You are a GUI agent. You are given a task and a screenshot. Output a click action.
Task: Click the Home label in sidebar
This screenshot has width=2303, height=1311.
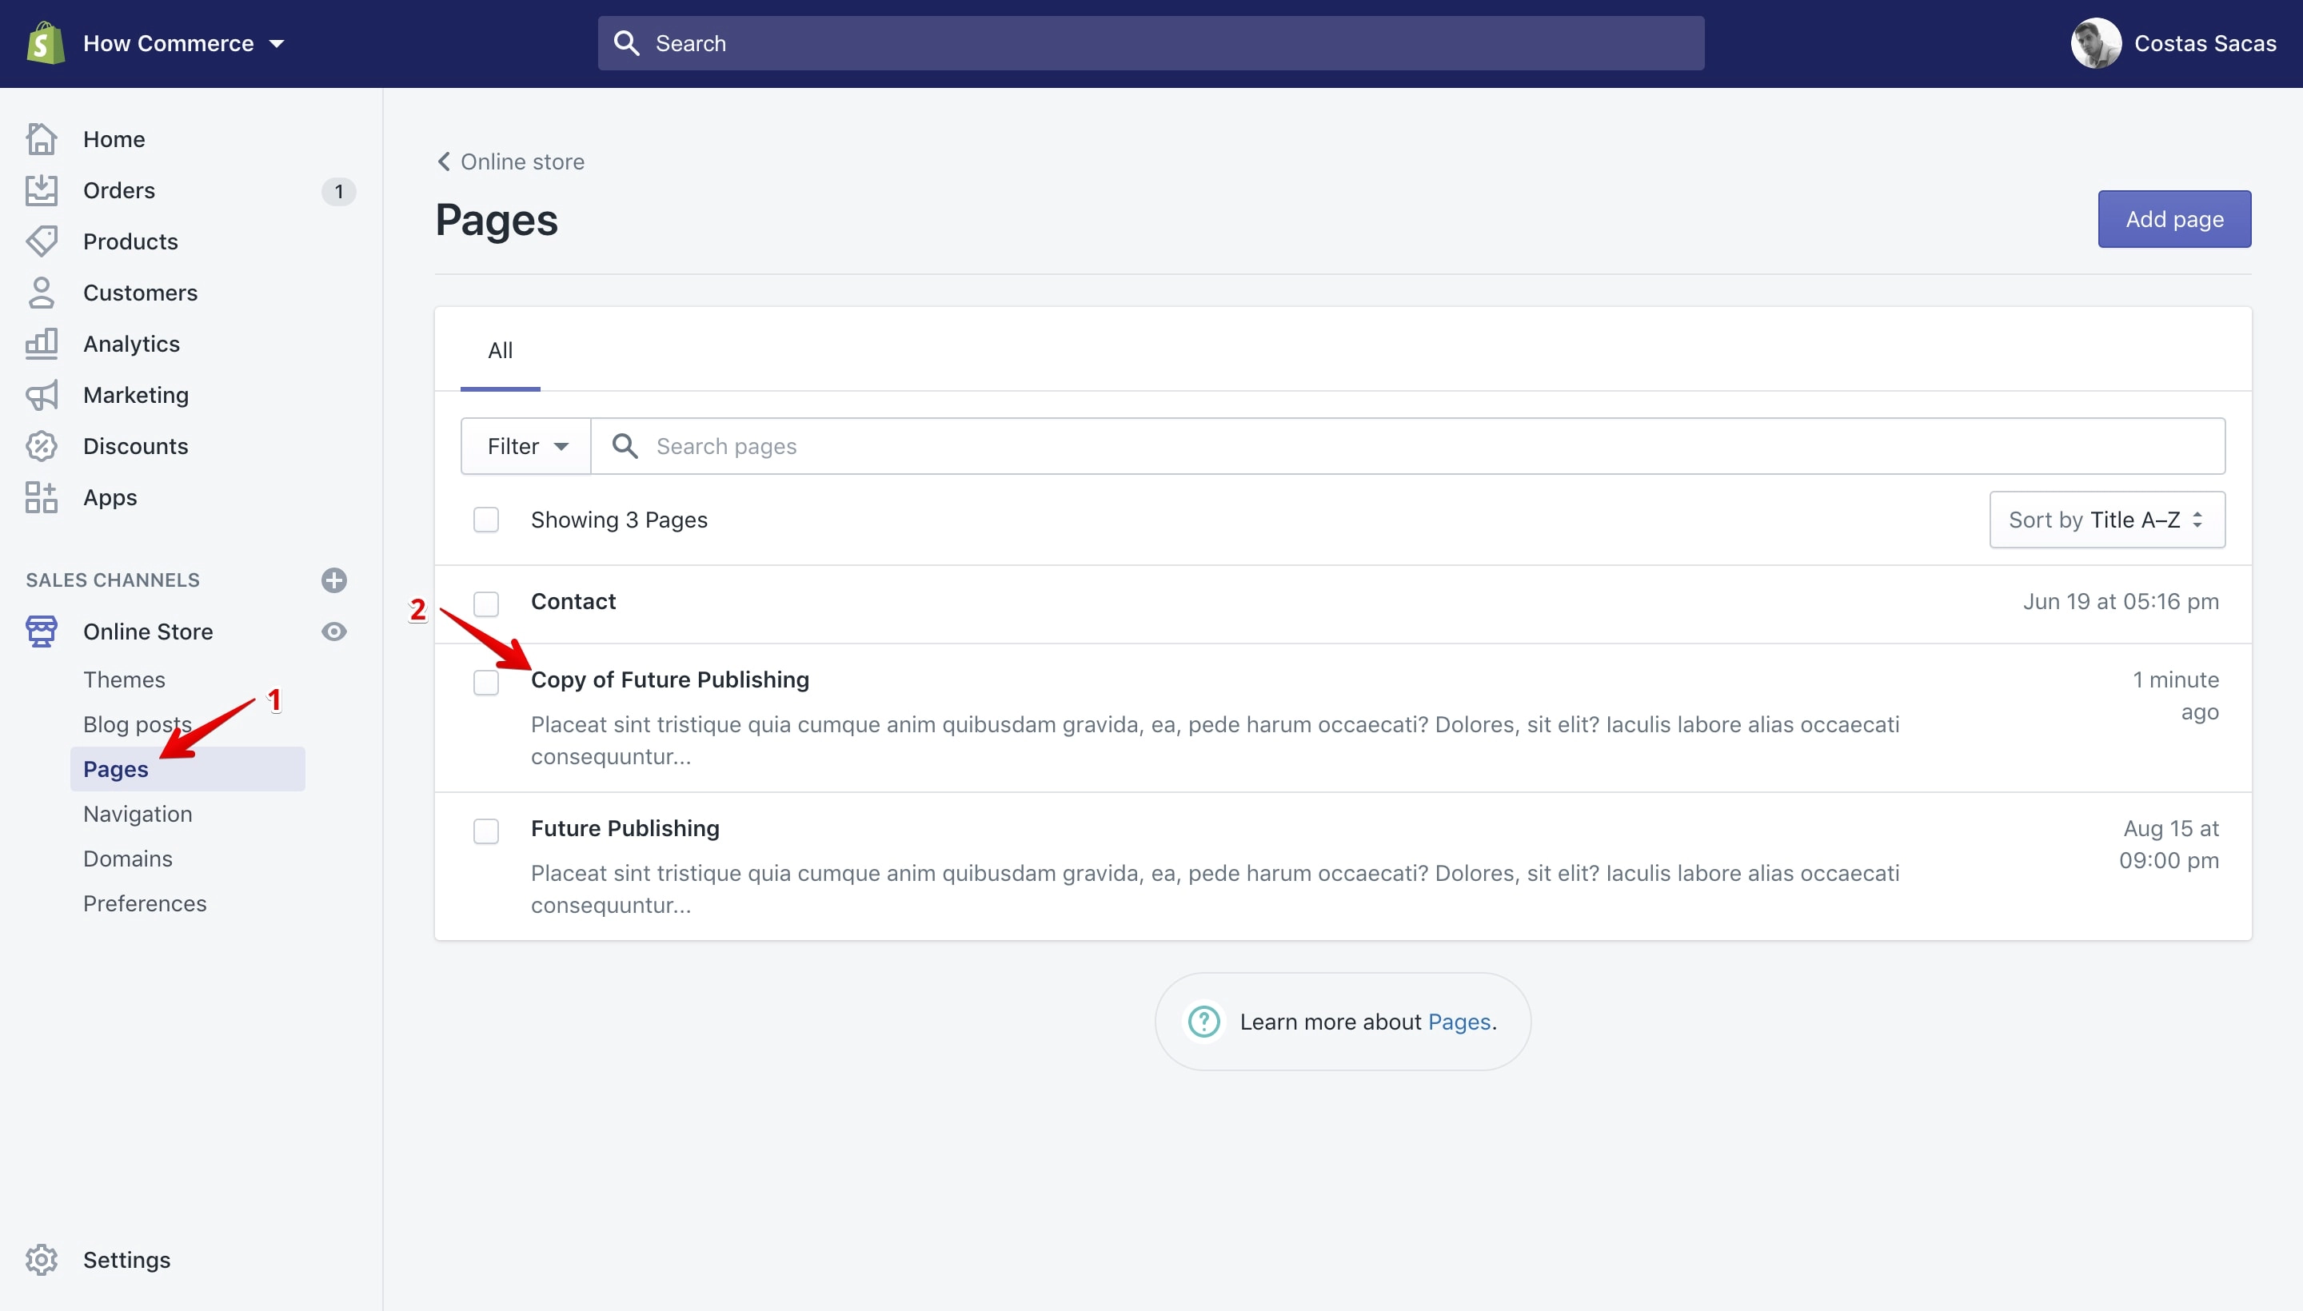tap(114, 138)
